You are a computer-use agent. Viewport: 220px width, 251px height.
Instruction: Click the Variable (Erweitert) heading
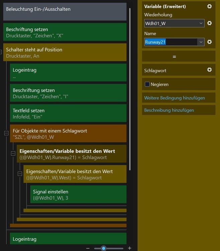point(165,6)
